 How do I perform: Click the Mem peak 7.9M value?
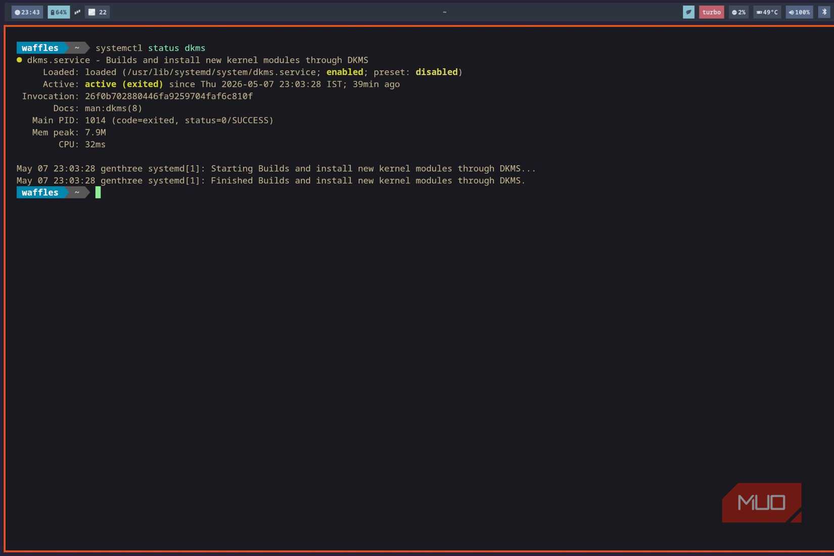click(96, 132)
